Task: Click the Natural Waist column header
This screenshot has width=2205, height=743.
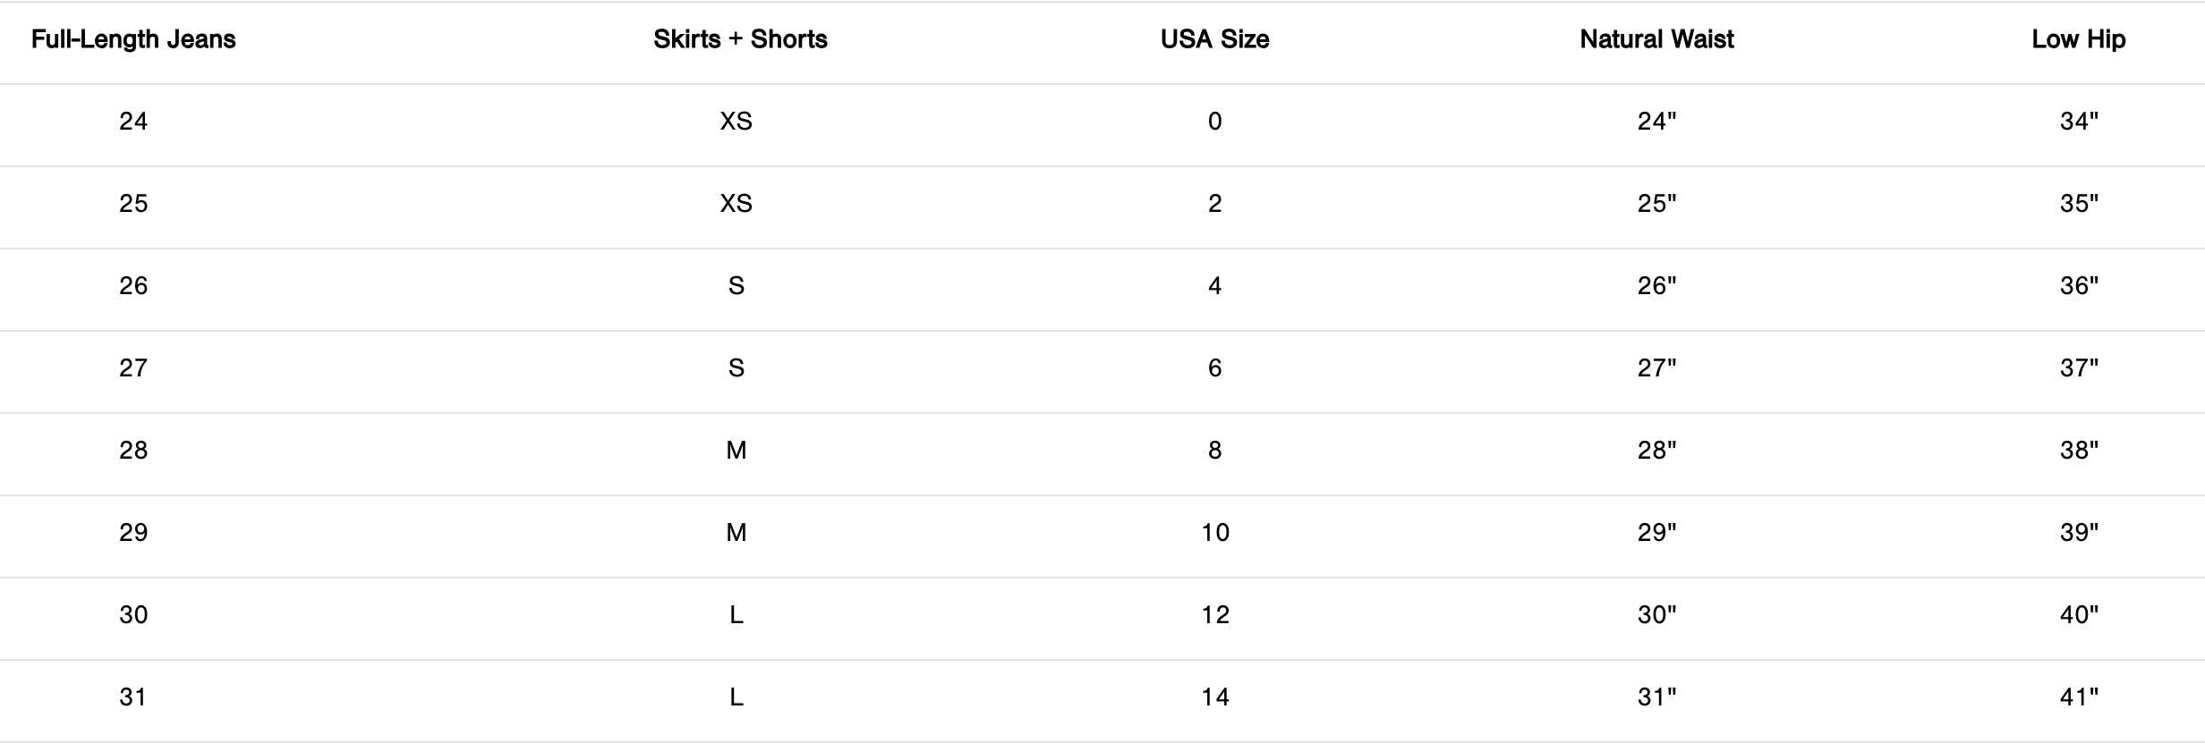Action: 1656,39
